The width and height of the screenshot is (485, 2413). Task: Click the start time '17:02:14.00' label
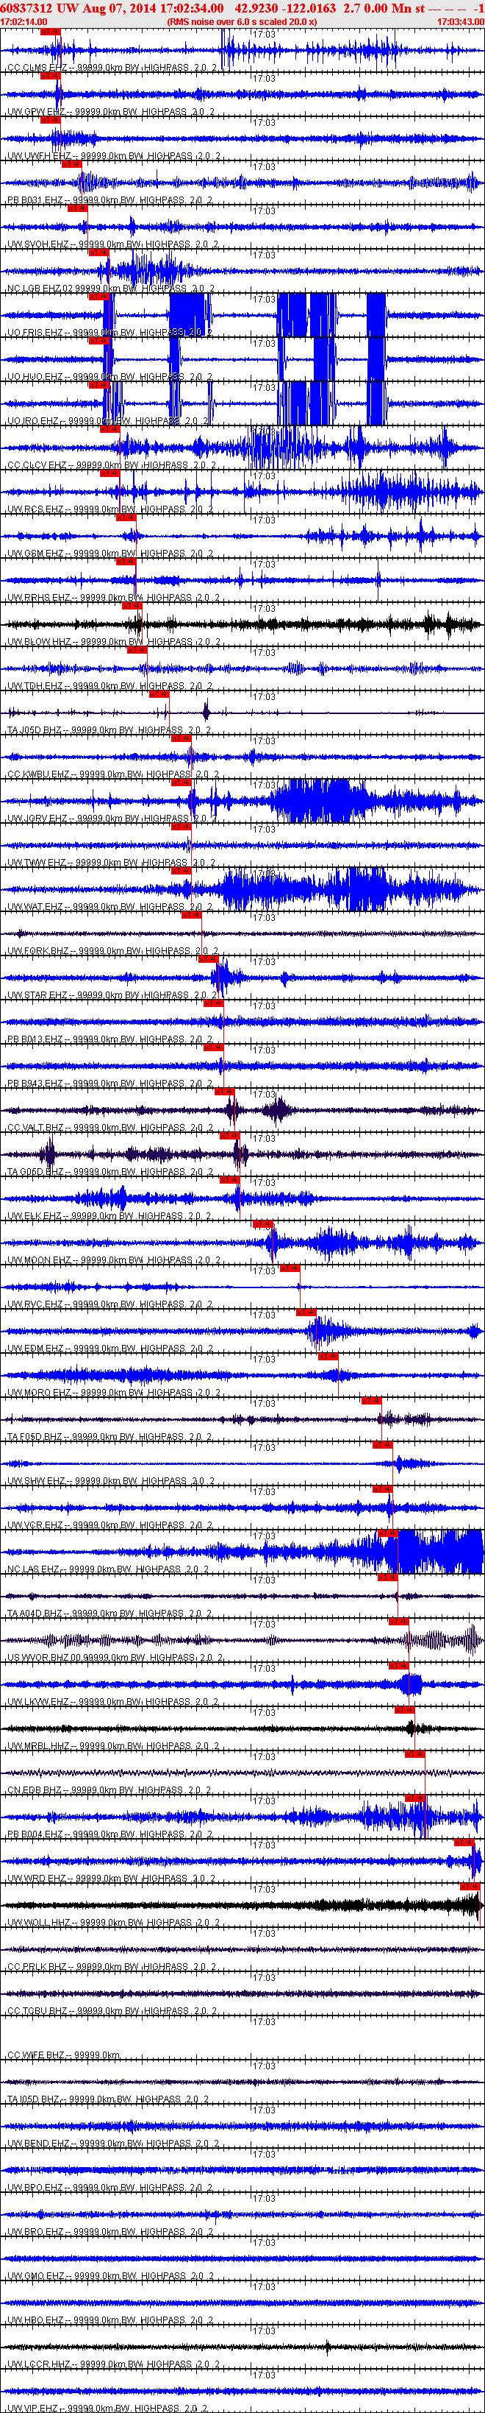pos(24,21)
